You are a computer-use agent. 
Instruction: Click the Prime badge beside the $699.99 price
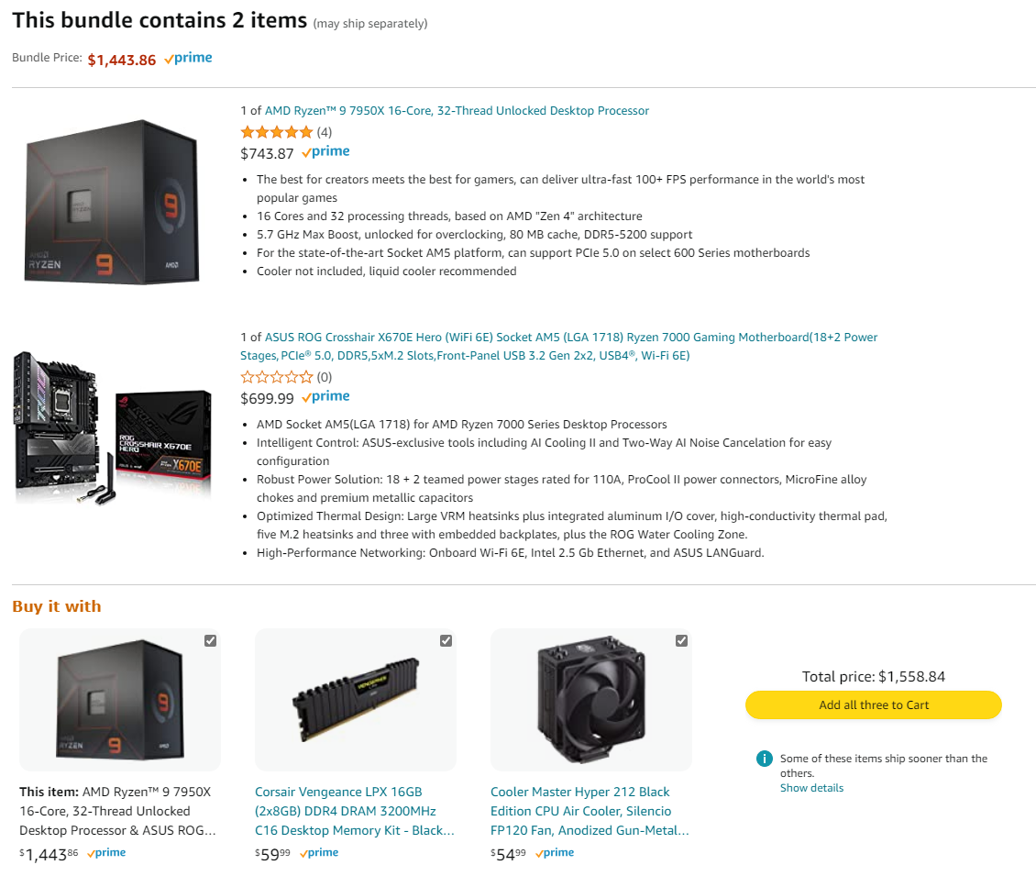(x=325, y=397)
